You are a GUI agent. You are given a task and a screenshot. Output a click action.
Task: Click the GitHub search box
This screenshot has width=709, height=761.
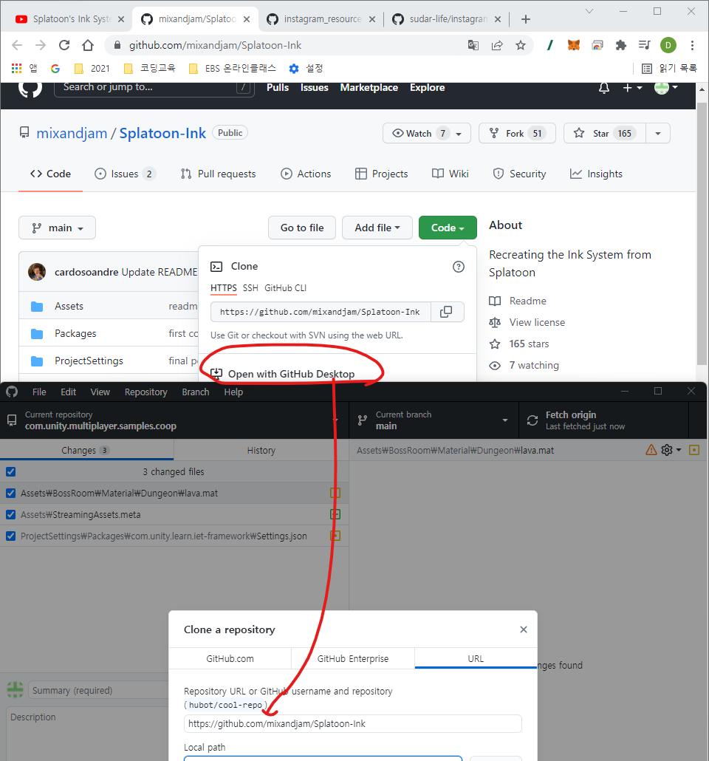154,87
